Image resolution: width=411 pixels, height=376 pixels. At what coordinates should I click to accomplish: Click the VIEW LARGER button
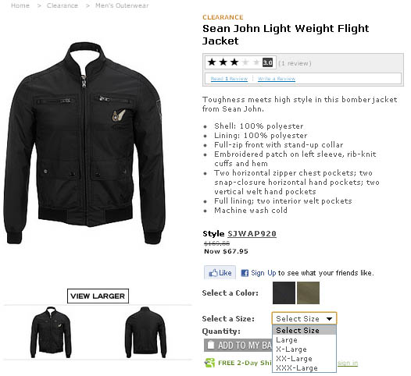point(98,296)
